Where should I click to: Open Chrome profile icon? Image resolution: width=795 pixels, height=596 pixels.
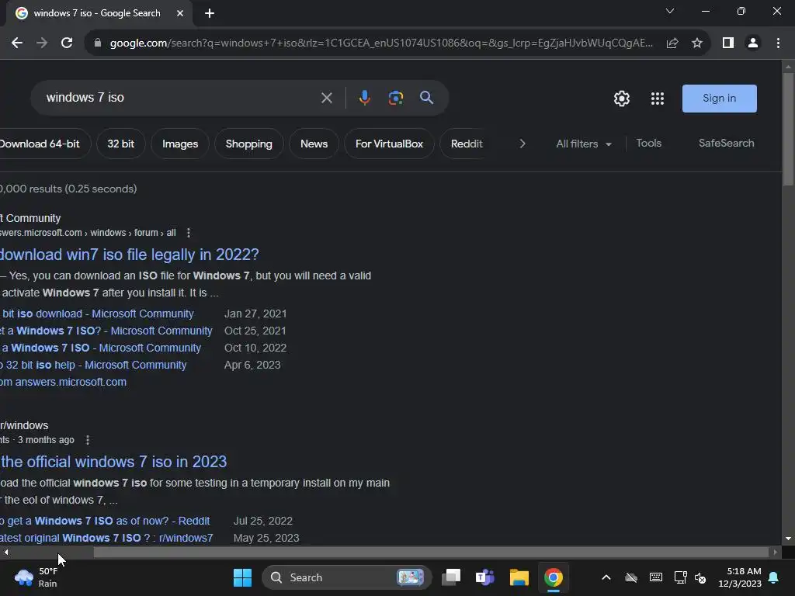tap(753, 43)
